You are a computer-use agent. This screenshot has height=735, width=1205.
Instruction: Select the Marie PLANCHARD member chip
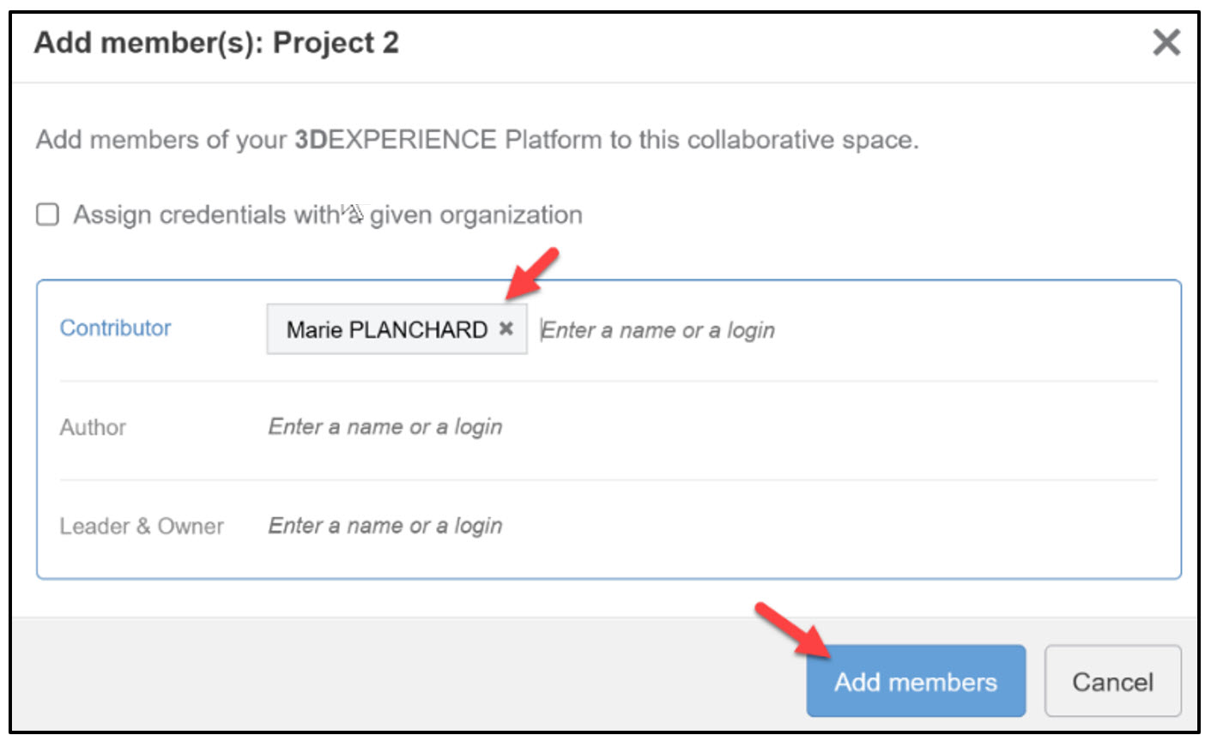[x=386, y=328]
